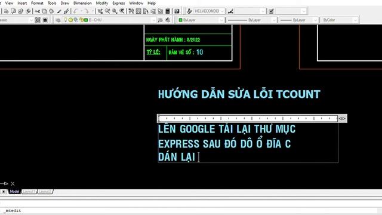Toggle B-CHU layer on/off lightbulb
This screenshot has width=382, height=215.
pyautogui.click(x=65, y=20)
